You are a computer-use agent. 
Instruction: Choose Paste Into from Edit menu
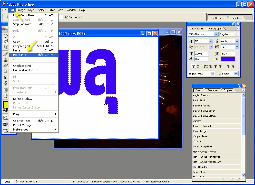(33, 55)
